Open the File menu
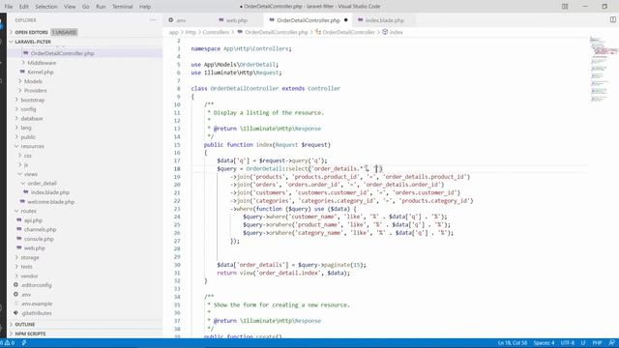Screen dimensions: 619x348 (x=9, y=7)
